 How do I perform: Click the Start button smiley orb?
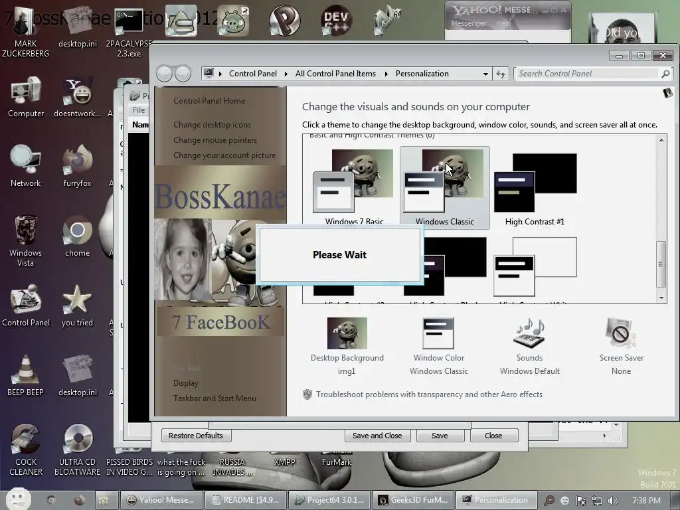coord(18,499)
